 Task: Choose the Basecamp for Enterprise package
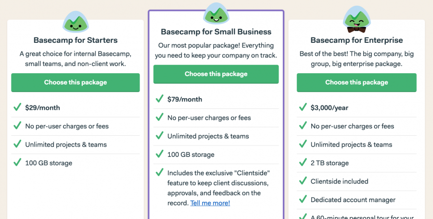coord(357,82)
